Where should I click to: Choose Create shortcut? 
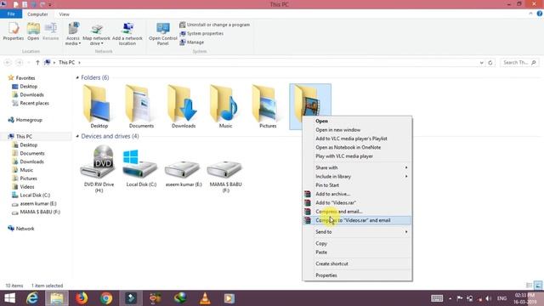(357, 263)
